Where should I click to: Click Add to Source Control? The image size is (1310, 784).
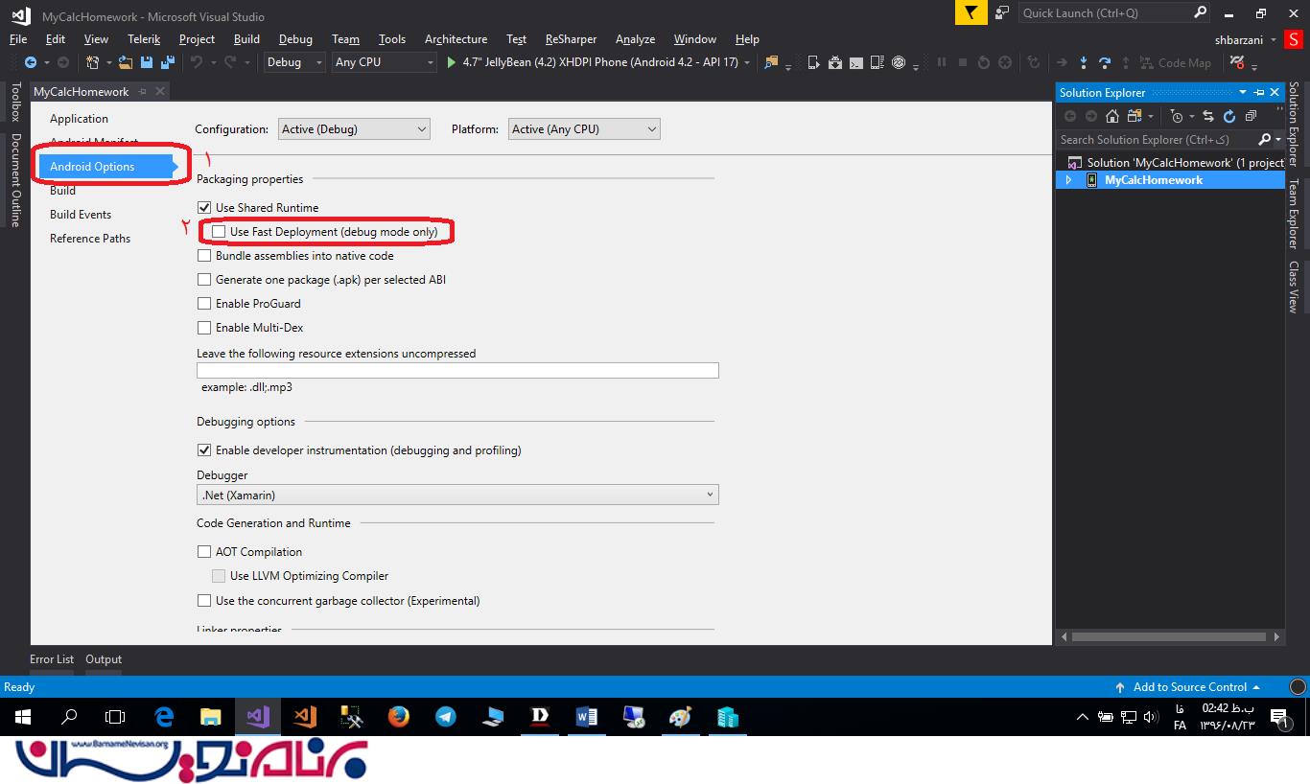pos(1189,687)
